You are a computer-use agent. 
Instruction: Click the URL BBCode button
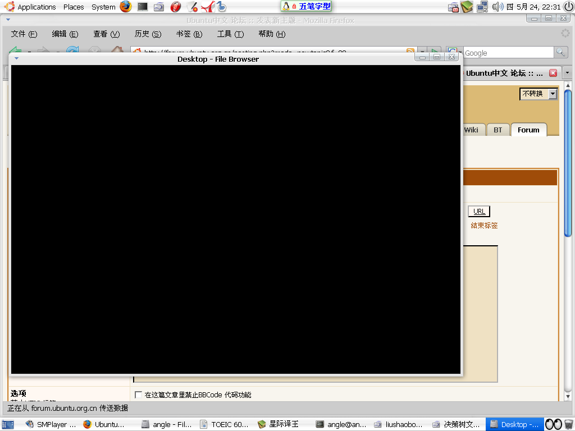pyautogui.click(x=479, y=212)
